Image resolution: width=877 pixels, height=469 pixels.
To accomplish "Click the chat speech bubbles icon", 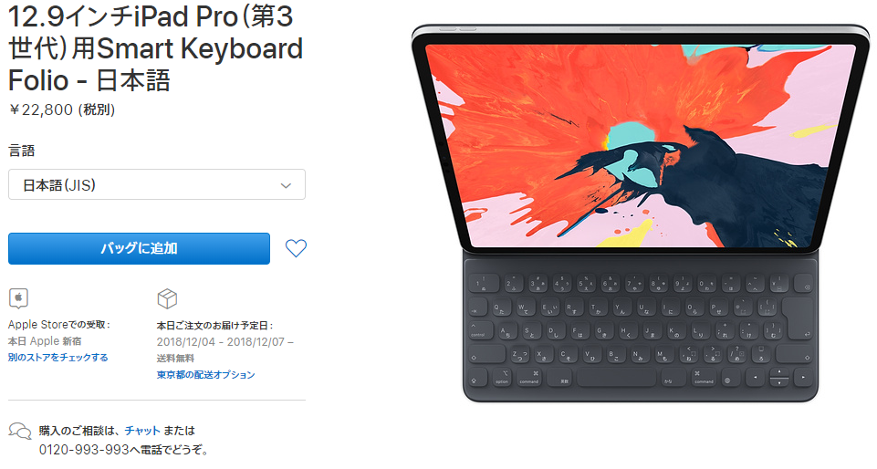I will point(20,431).
